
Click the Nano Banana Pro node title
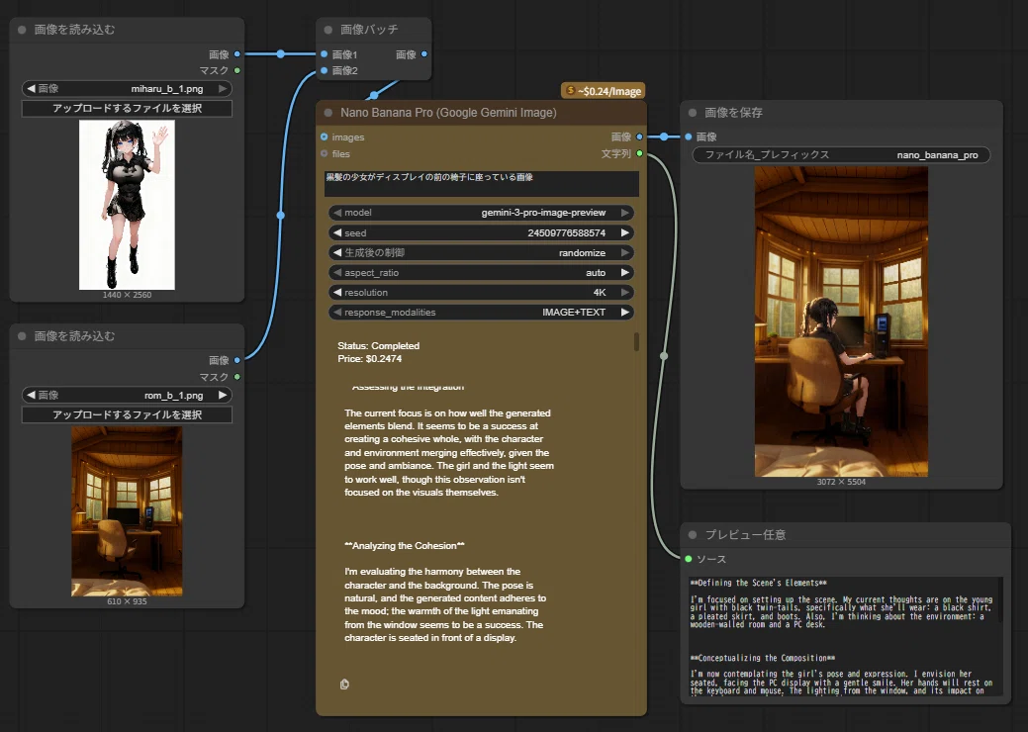tap(448, 113)
